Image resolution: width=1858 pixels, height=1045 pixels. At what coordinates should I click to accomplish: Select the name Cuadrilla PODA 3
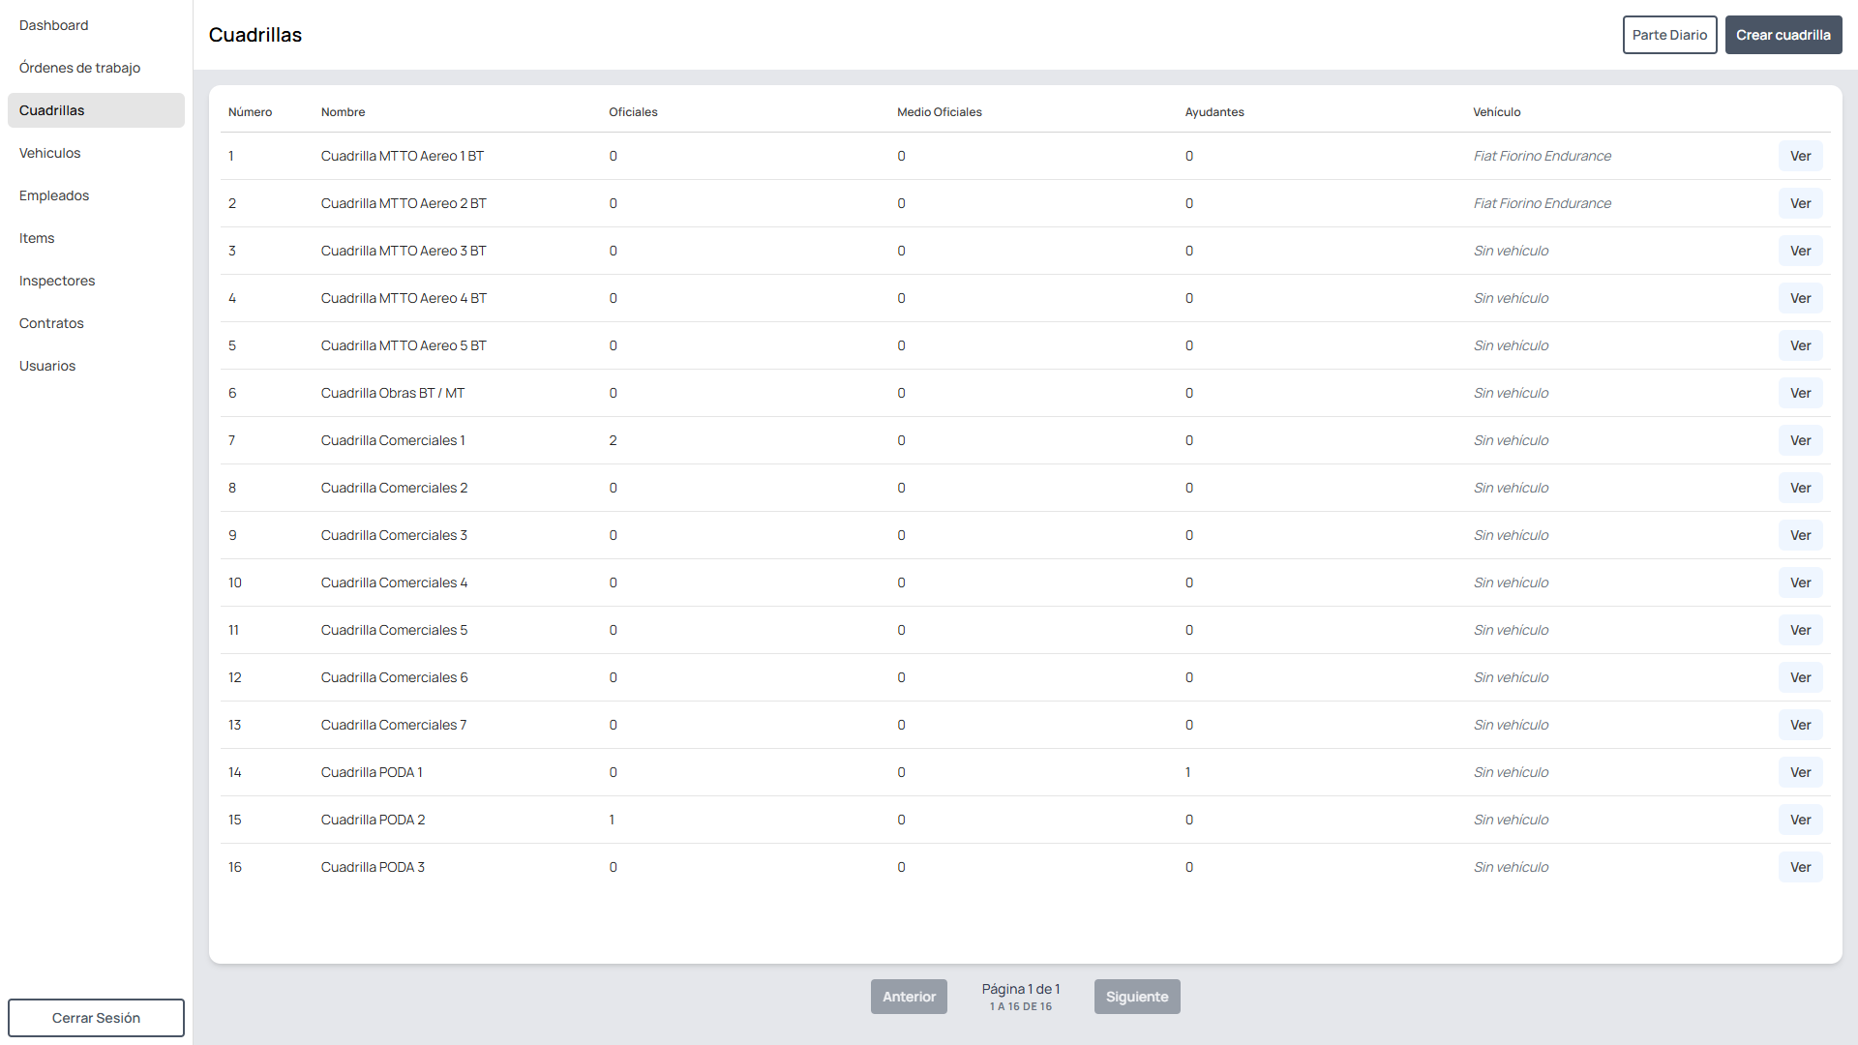click(x=373, y=867)
